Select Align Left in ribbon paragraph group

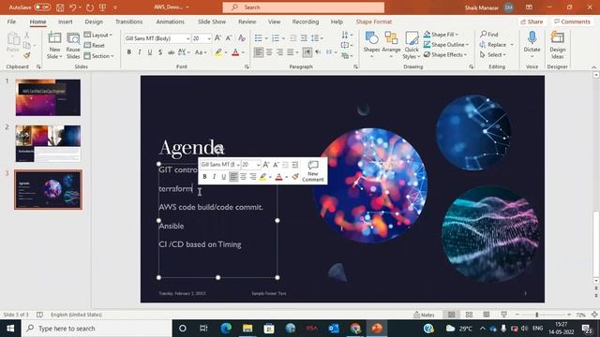tap(259, 52)
